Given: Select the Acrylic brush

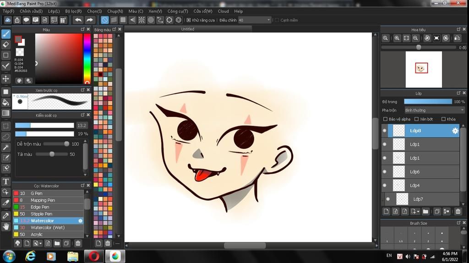Looking at the screenshot, I should tap(48, 235).
